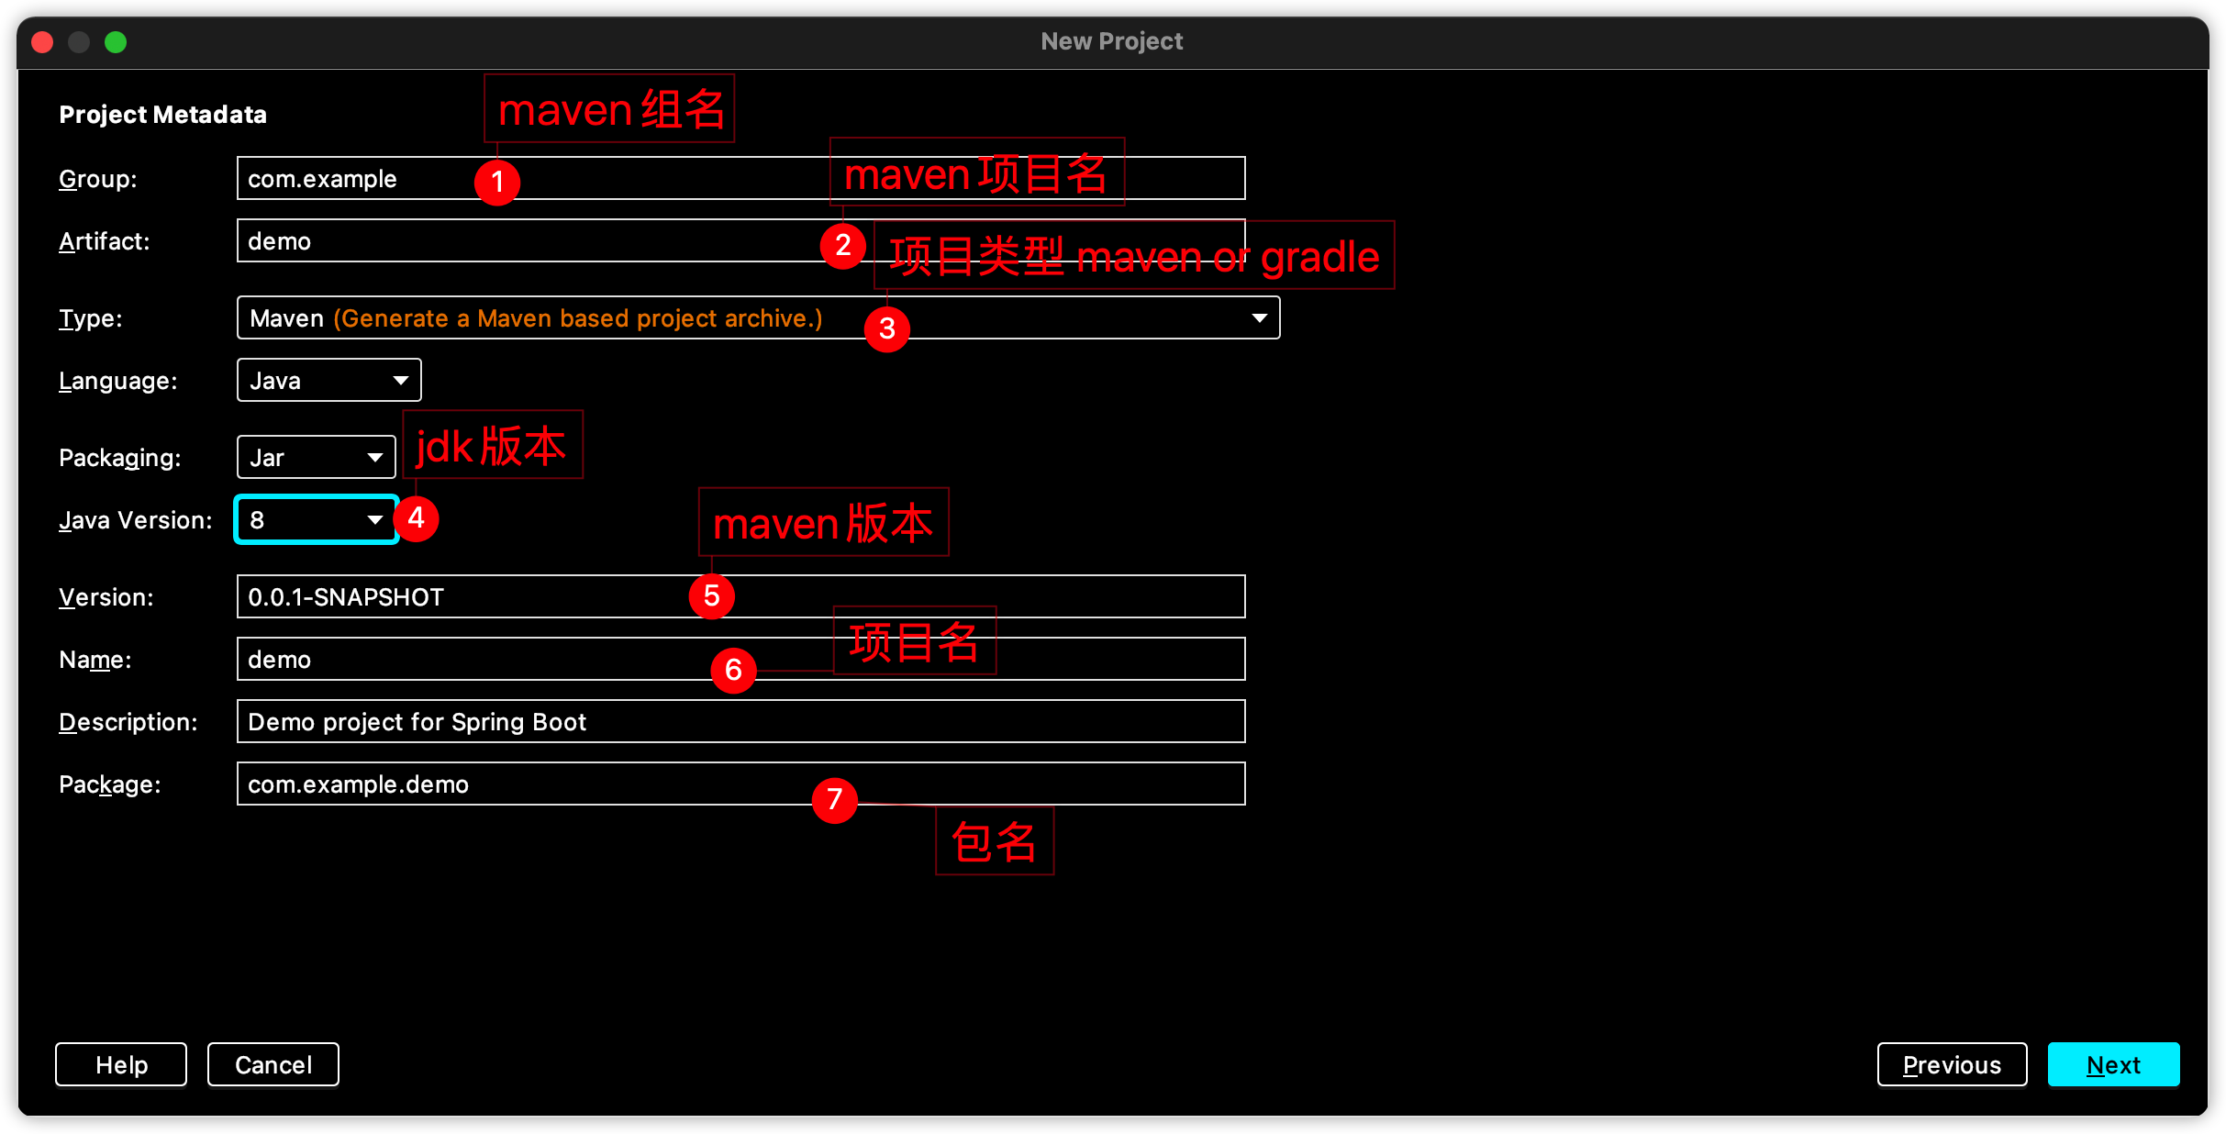
Task: Click the Project Metadata heading
Action: (x=162, y=115)
